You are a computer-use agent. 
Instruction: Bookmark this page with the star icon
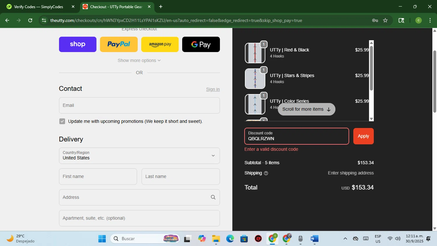(x=385, y=20)
